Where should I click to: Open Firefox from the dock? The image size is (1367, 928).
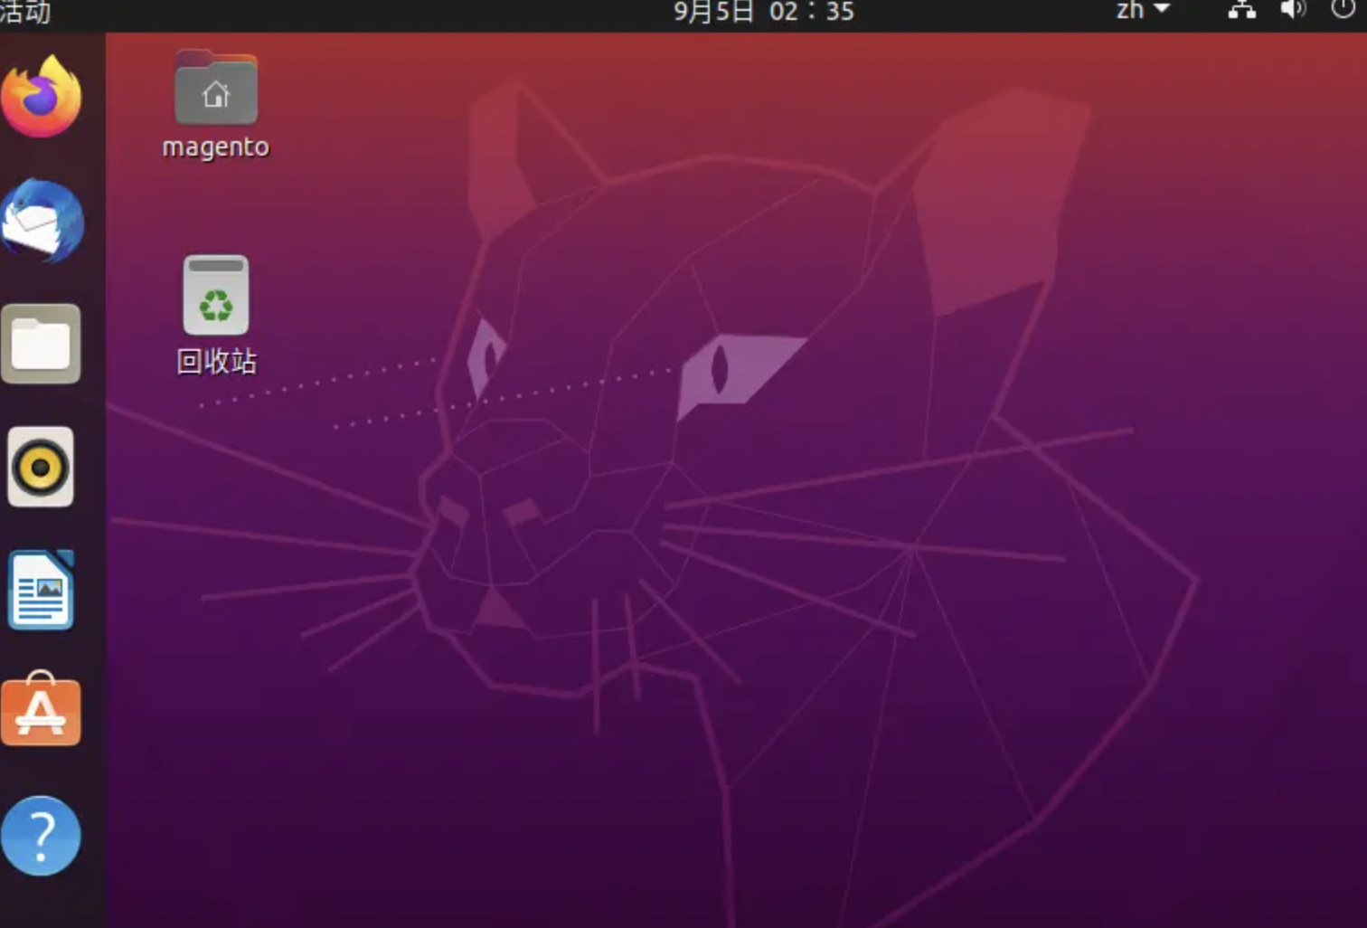[41, 96]
